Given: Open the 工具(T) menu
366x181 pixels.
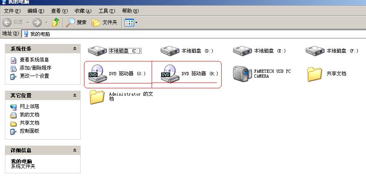Looking at the screenshot, I should [107, 11].
